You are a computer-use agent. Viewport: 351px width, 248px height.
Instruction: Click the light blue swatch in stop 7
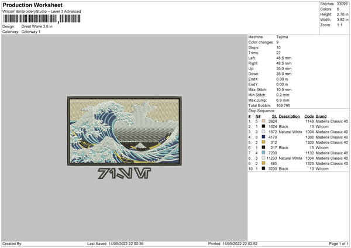pyautogui.click(x=263, y=153)
